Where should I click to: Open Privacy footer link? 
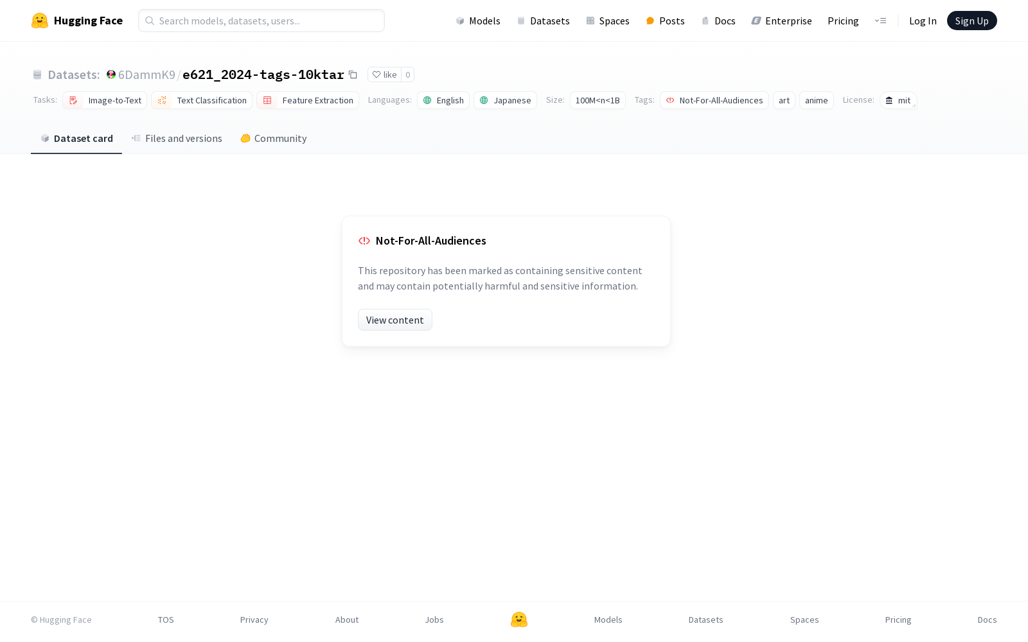[x=254, y=620]
